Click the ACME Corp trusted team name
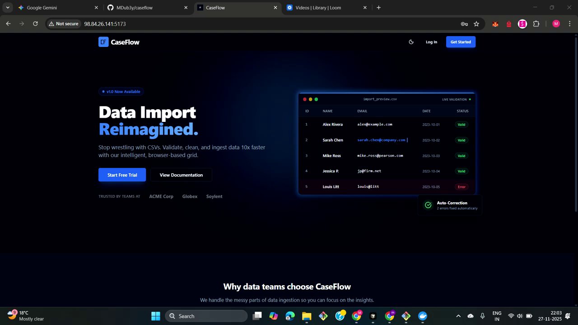This screenshot has height=325, width=578. click(x=161, y=196)
